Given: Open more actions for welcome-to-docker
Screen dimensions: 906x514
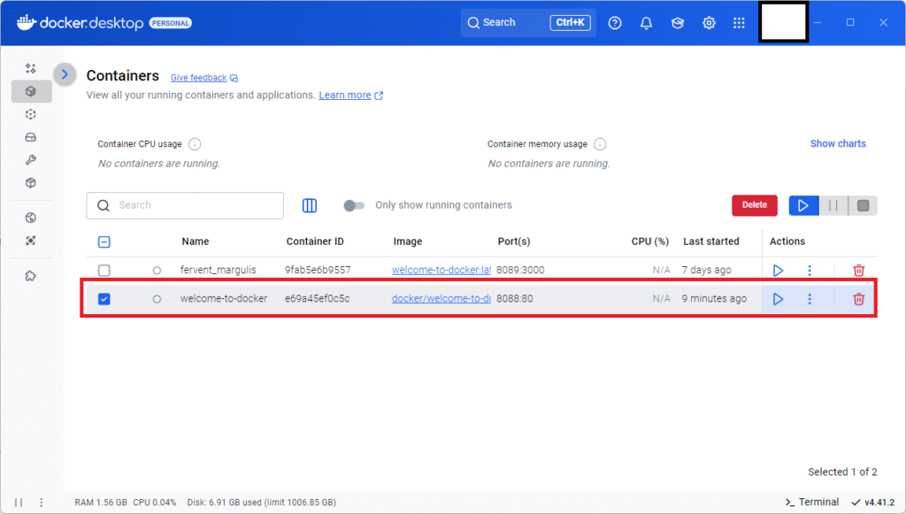Looking at the screenshot, I should 810,299.
